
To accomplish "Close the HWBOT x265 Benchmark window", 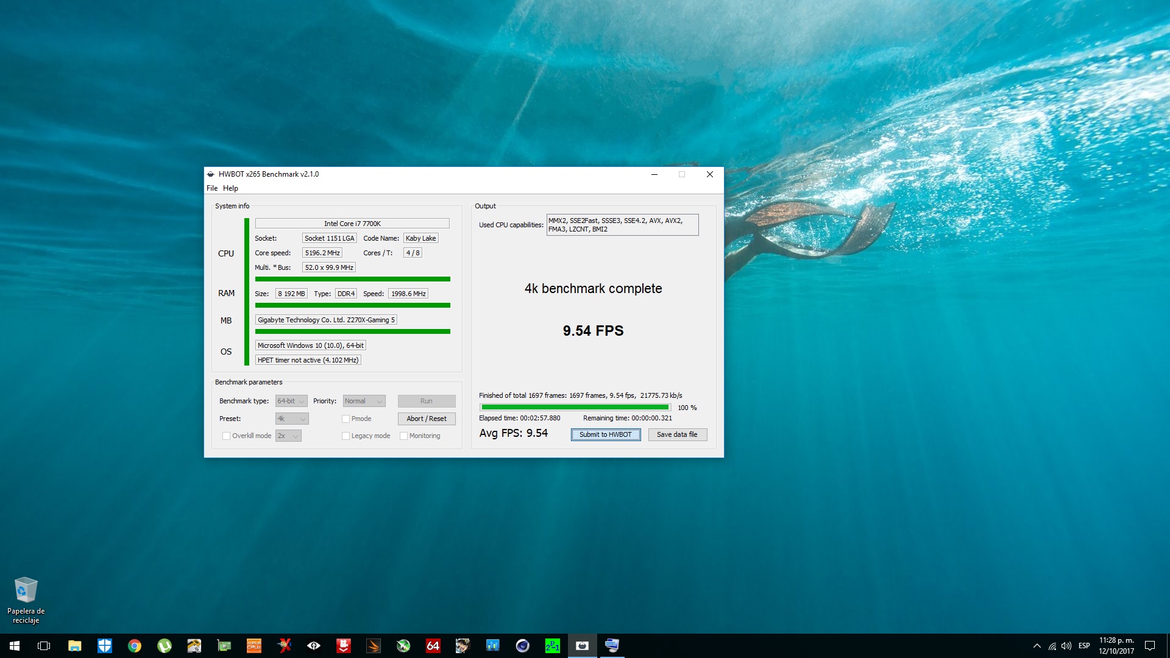I will tap(710, 174).
